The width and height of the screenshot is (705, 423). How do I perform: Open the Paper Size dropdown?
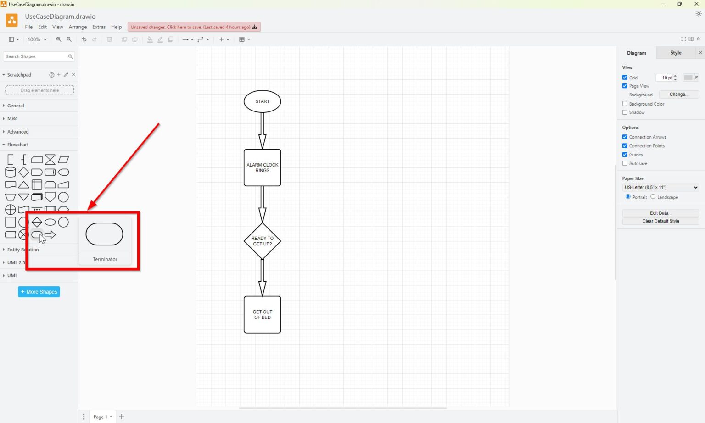pyautogui.click(x=660, y=187)
